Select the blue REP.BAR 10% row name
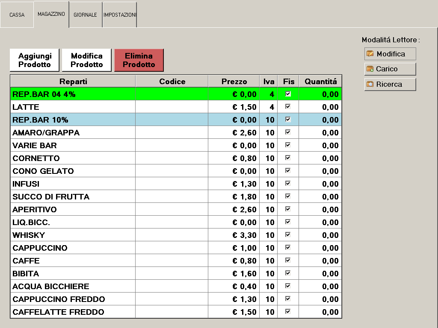Image resolution: width=438 pixels, height=328 pixels. click(40, 120)
